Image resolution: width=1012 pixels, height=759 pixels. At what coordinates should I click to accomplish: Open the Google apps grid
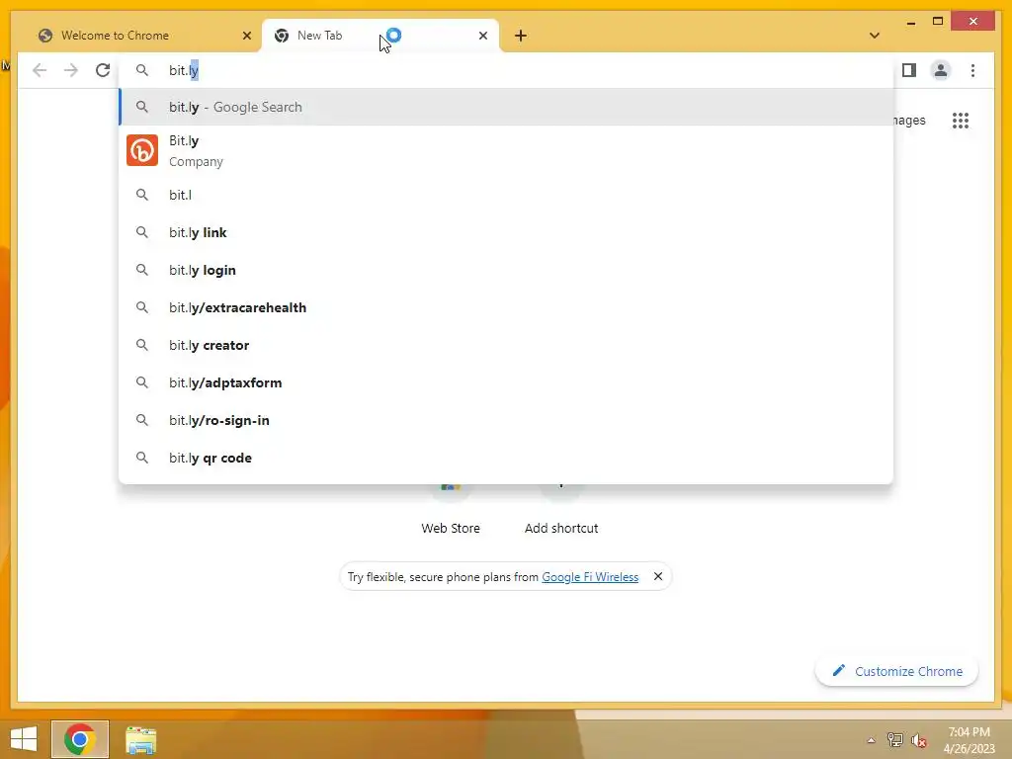pyautogui.click(x=961, y=120)
